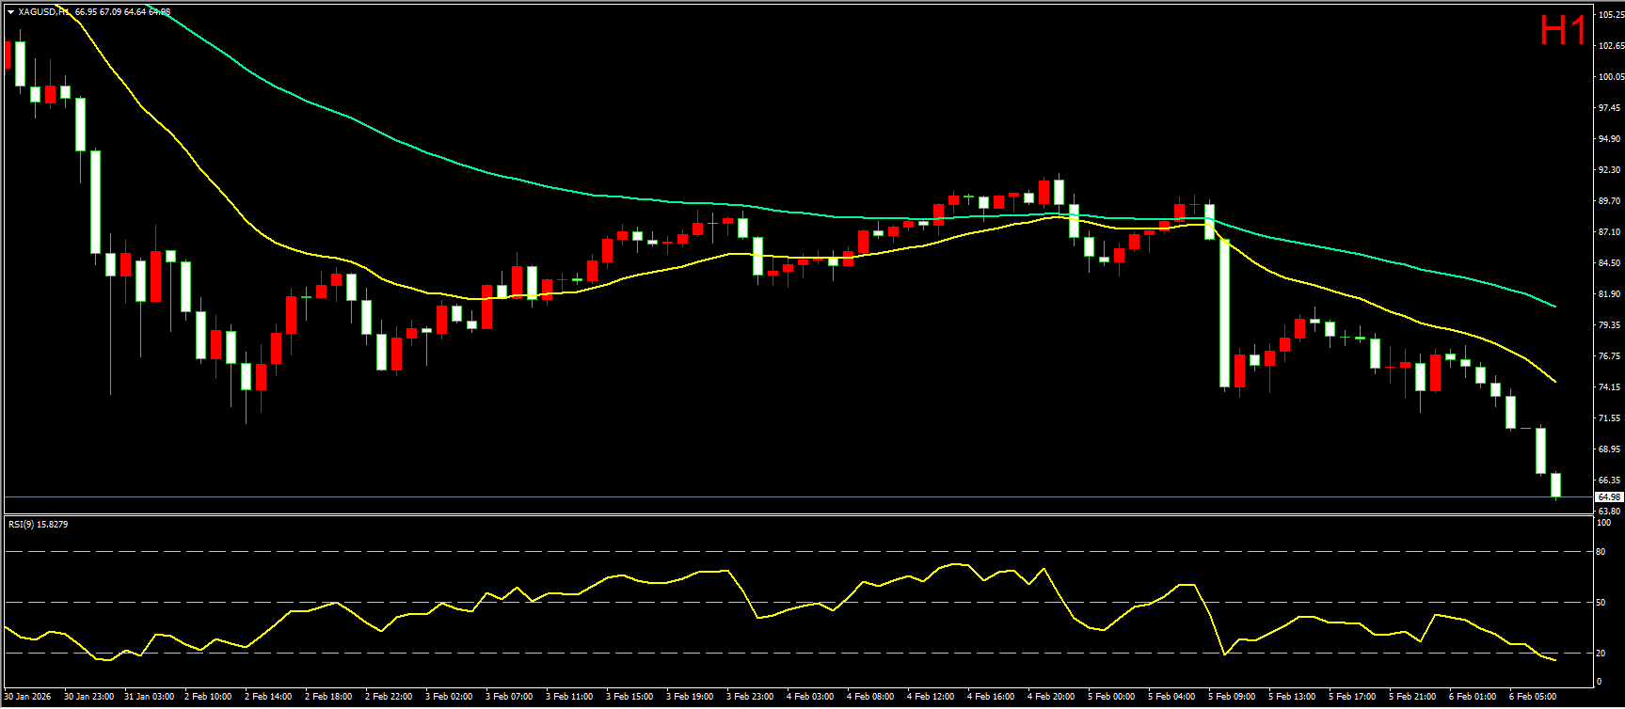This screenshot has height=709, width=1625.
Task: Click the 76.75 level on price scale
Action: [1609, 356]
